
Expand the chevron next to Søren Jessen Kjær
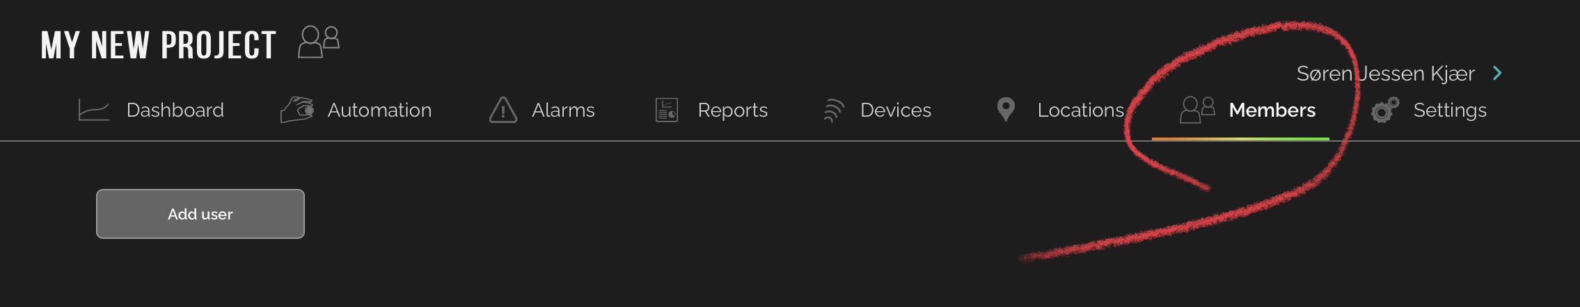(x=1497, y=73)
